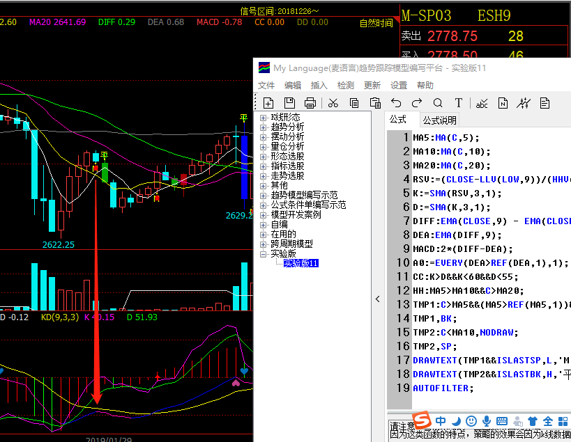Open the 文件 menu
The height and width of the screenshot is (442, 571).
tap(266, 85)
